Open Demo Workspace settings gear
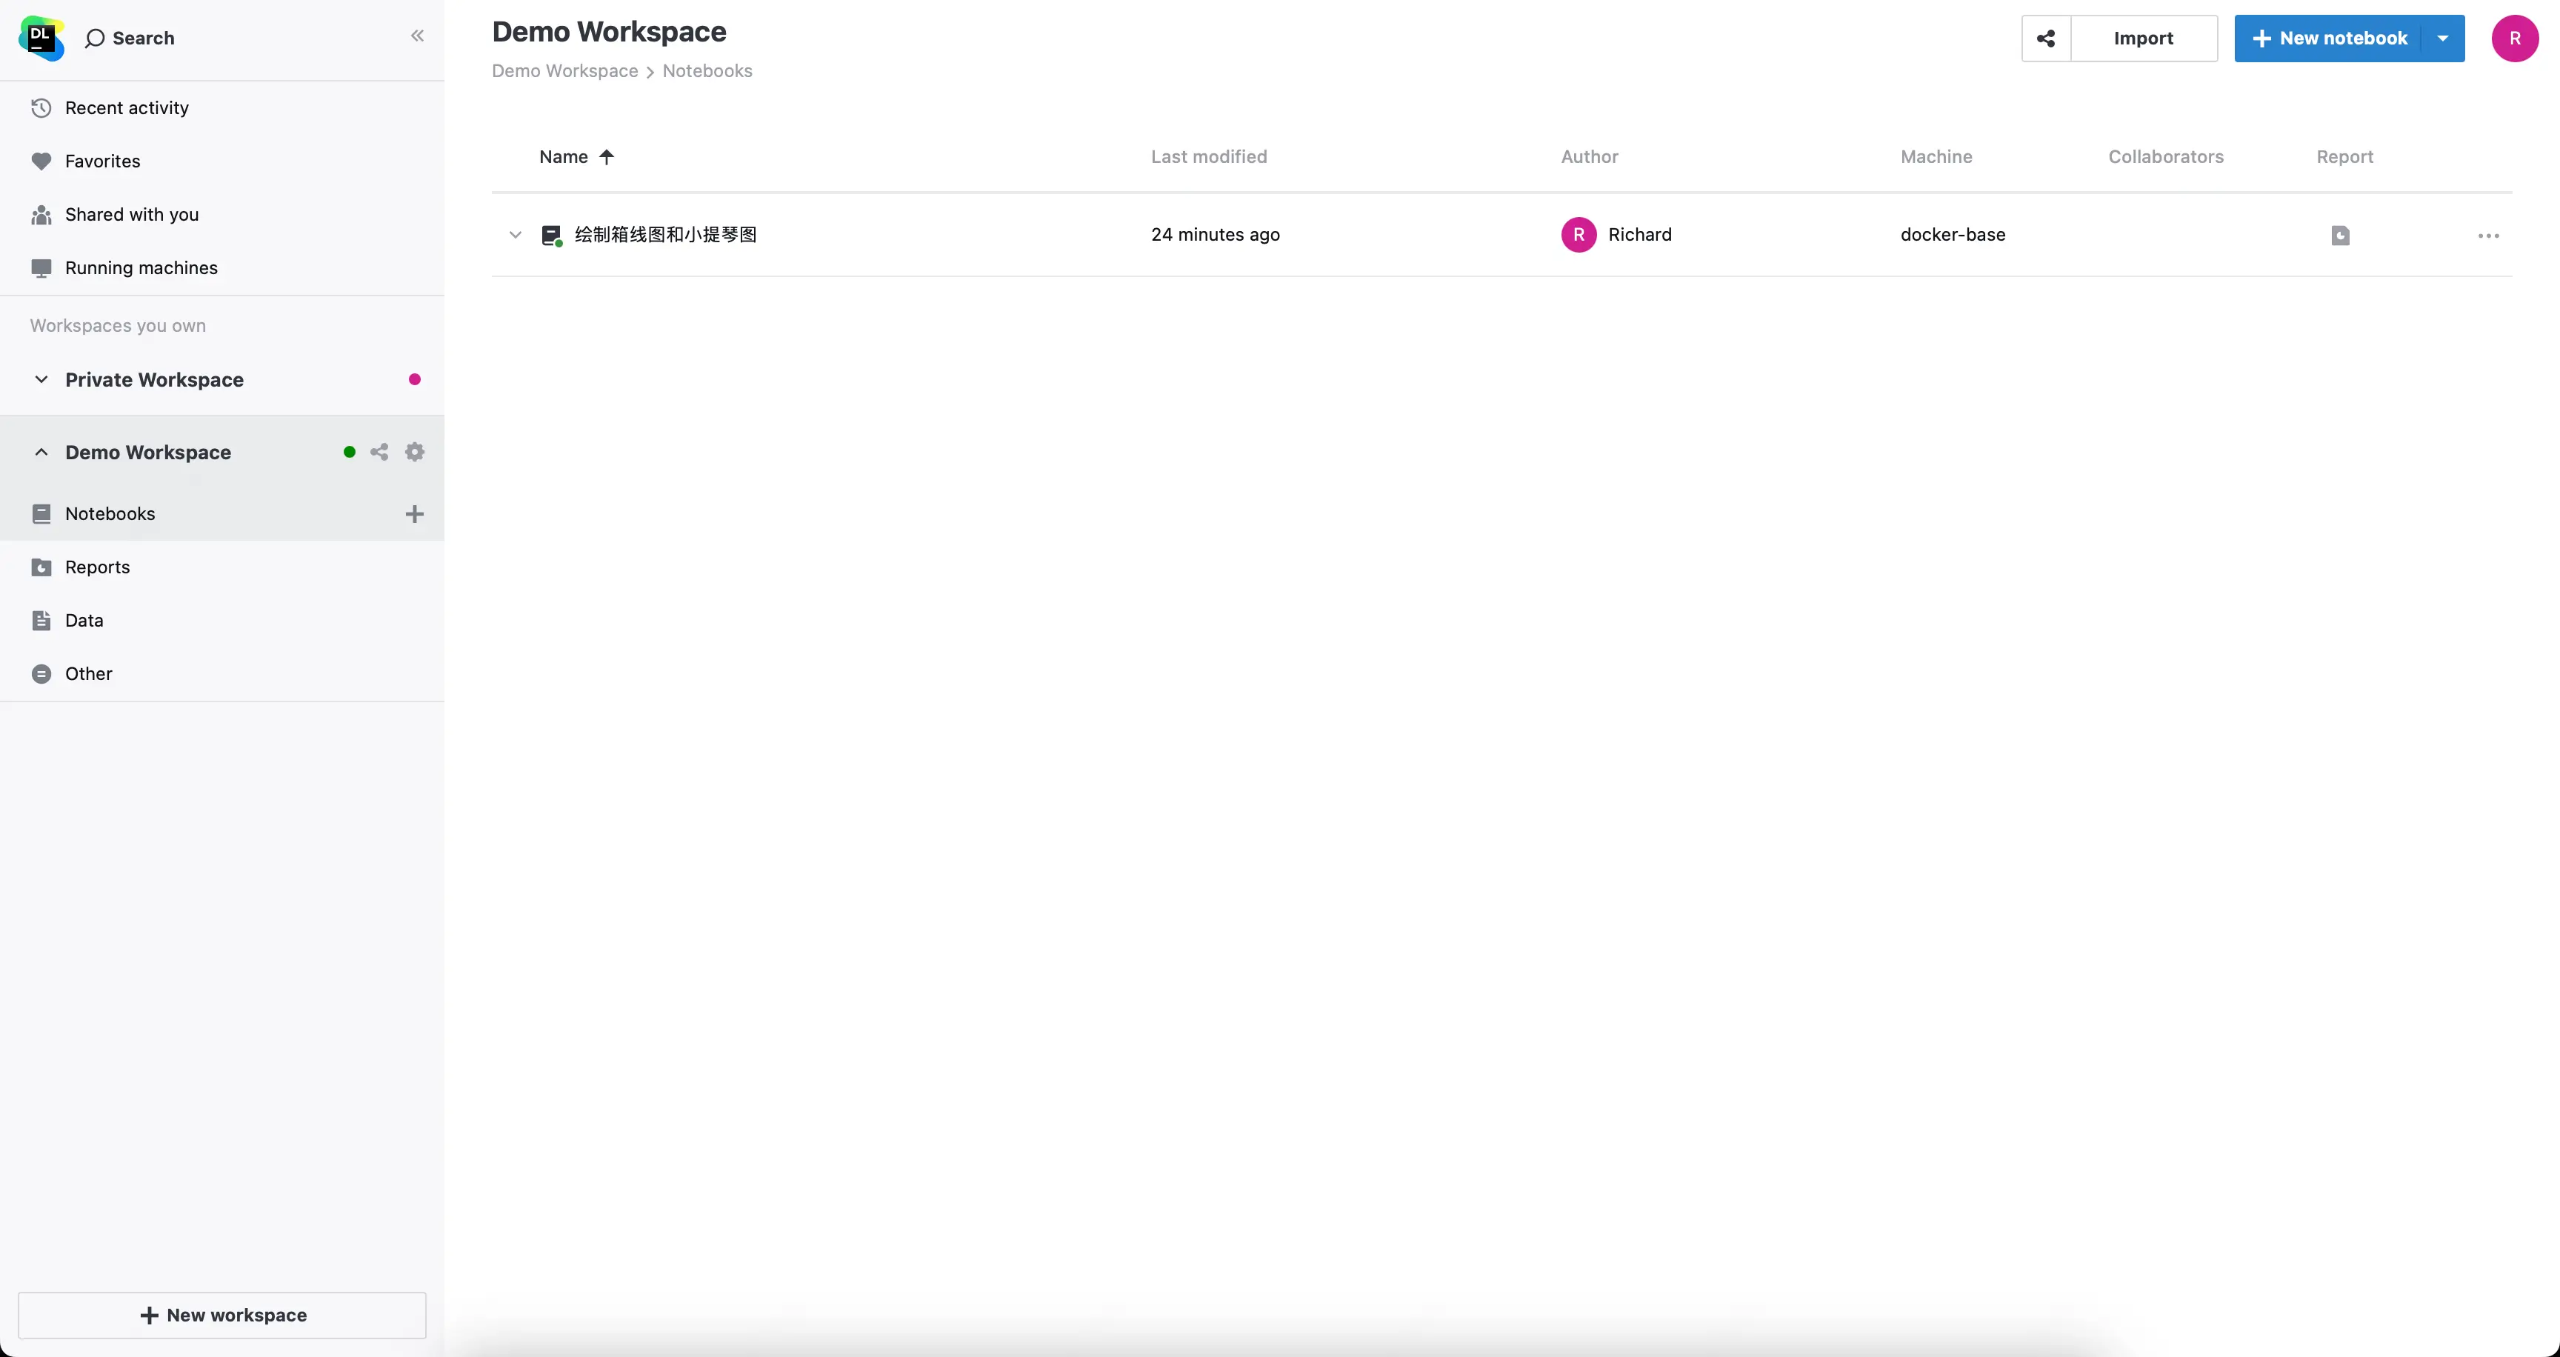The width and height of the screenshot is (2560, 1357). [x=414, y=452]
